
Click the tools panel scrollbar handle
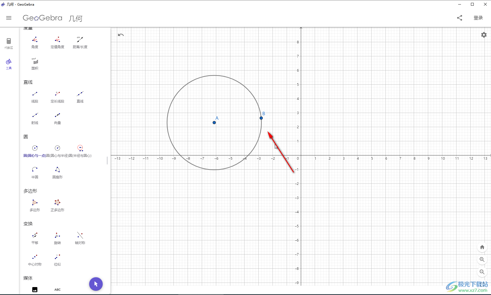[x=107, y=161]
